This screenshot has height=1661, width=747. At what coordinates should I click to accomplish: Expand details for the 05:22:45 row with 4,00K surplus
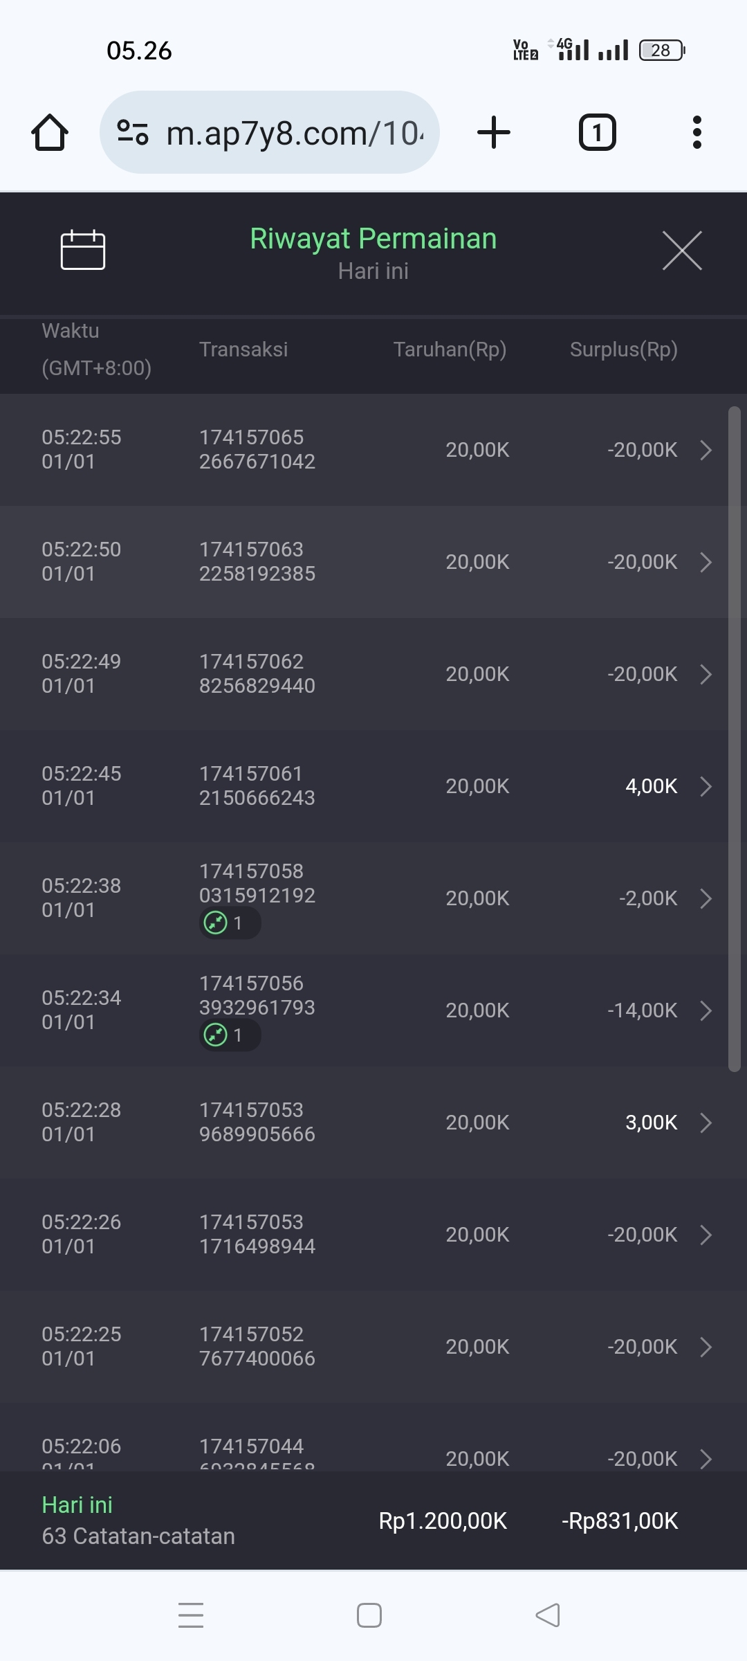coord(705,786)
